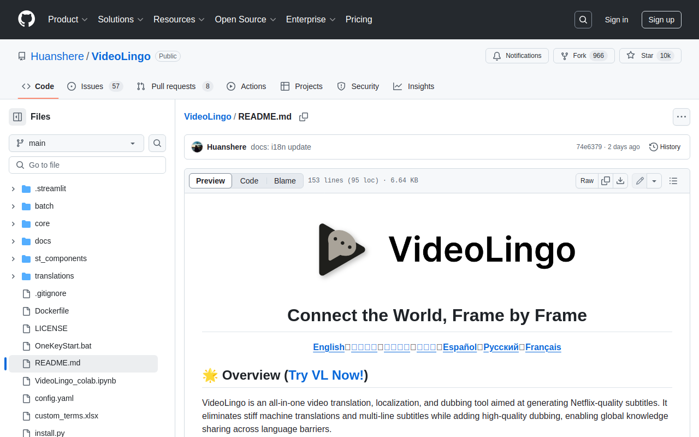The height and width of the screenshot is (437, 699).
Task: Expand the Product menu in header
Action: tap(68, 20)
